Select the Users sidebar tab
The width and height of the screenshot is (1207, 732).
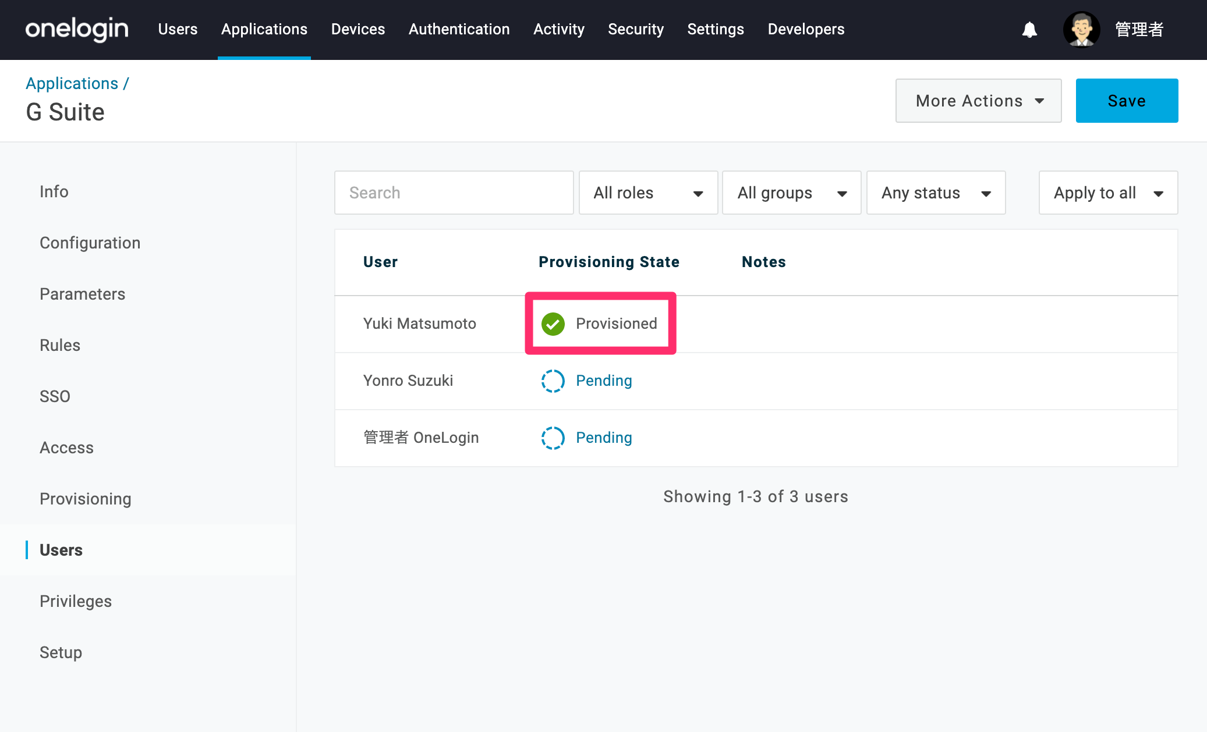pyautogui.click(x=61, y=550)
